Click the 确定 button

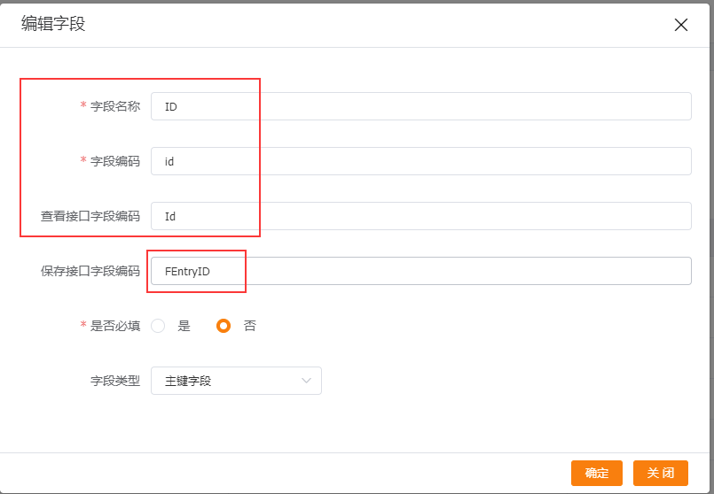[x=597, y=473]
